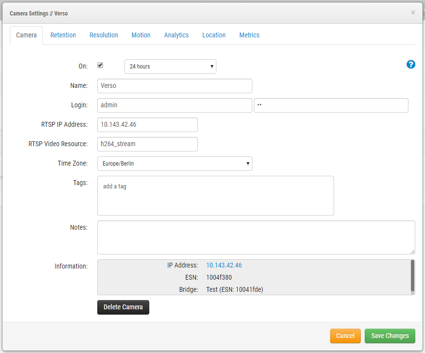Image resolution: width=425 pixels, height=353 pixels.
Task: Close the Camera Settings dialog with X
Action: click(x=413, y=13)
